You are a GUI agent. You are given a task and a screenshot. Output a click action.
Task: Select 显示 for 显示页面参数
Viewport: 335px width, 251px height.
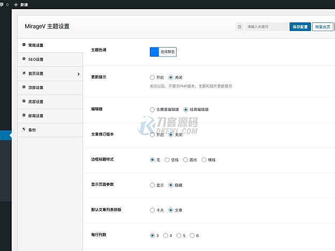pos(152,185)
